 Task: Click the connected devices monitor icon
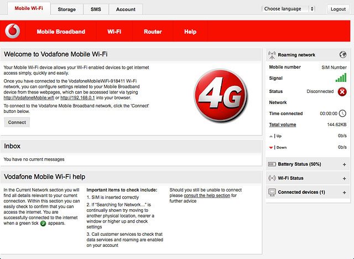pos(272,192)
